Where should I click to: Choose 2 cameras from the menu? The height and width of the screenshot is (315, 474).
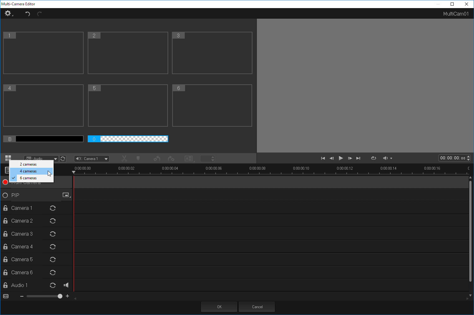[31, 164]
